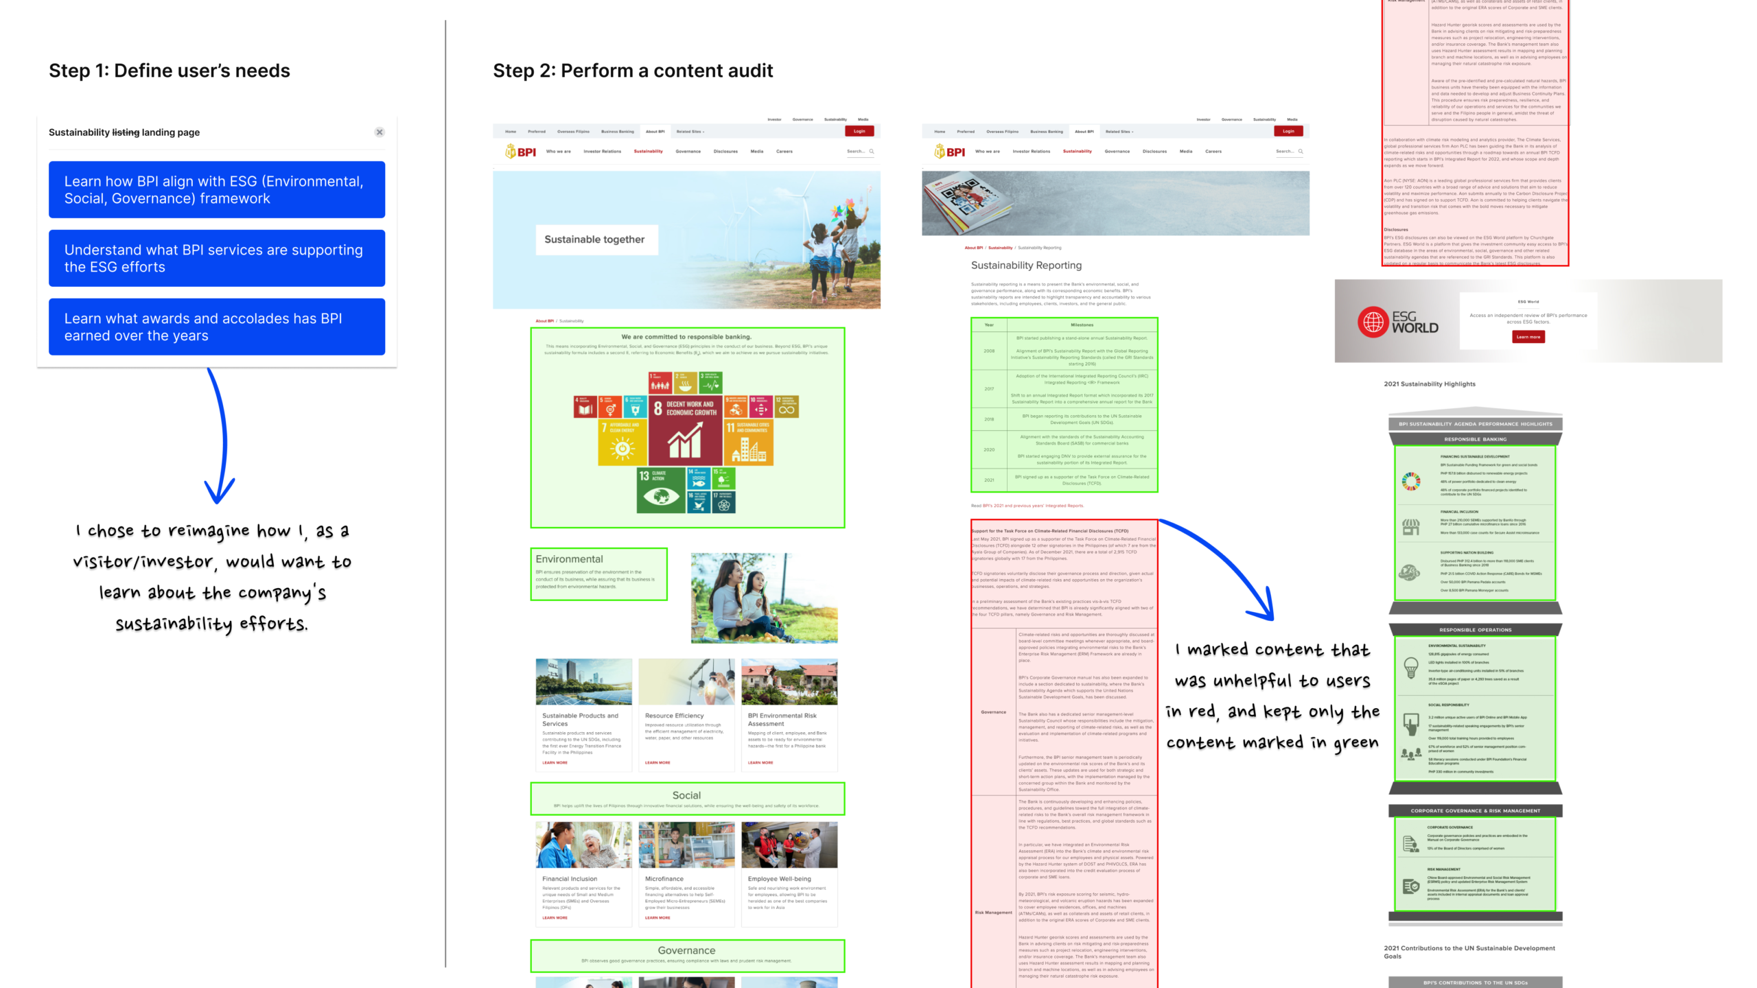Click the '2021 Sustainability Highlights' heading
Viewport: 1757px width, 988px height.
1430,384
